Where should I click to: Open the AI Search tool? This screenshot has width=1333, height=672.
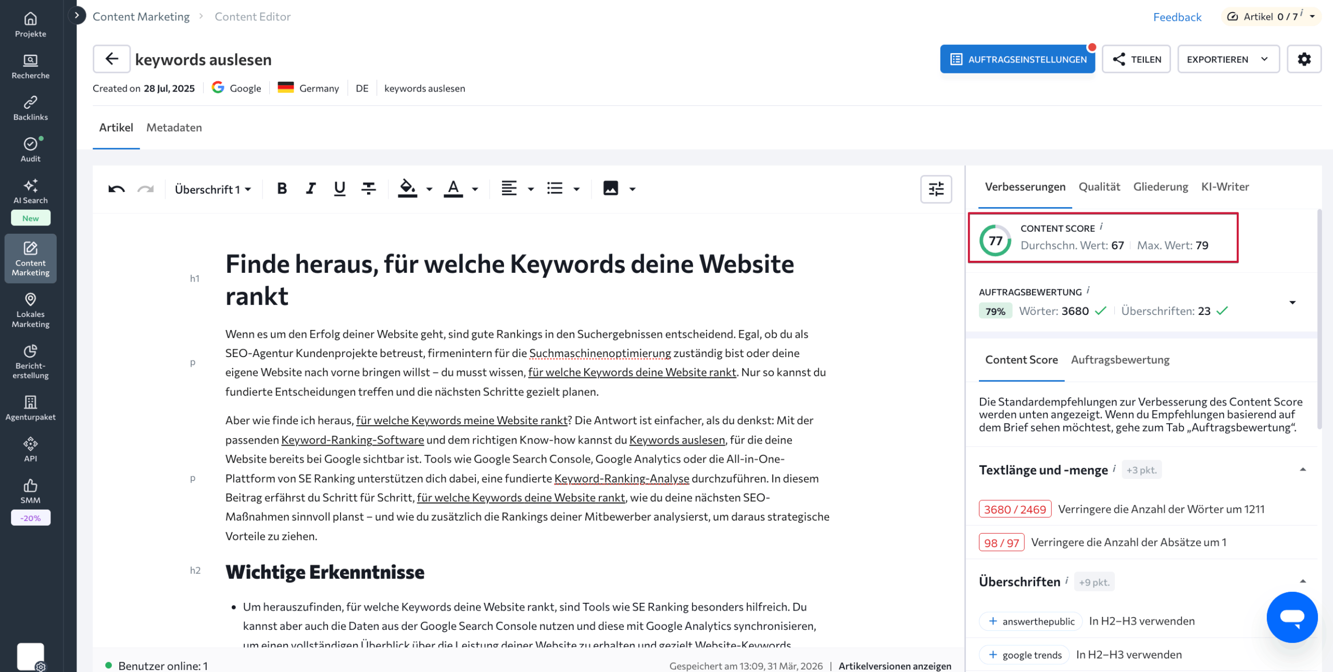click(x=30, y=192)
